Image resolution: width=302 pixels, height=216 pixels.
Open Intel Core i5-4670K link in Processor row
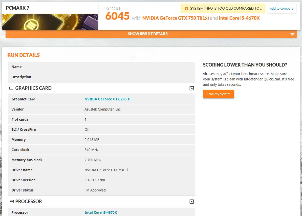(101, 212)
